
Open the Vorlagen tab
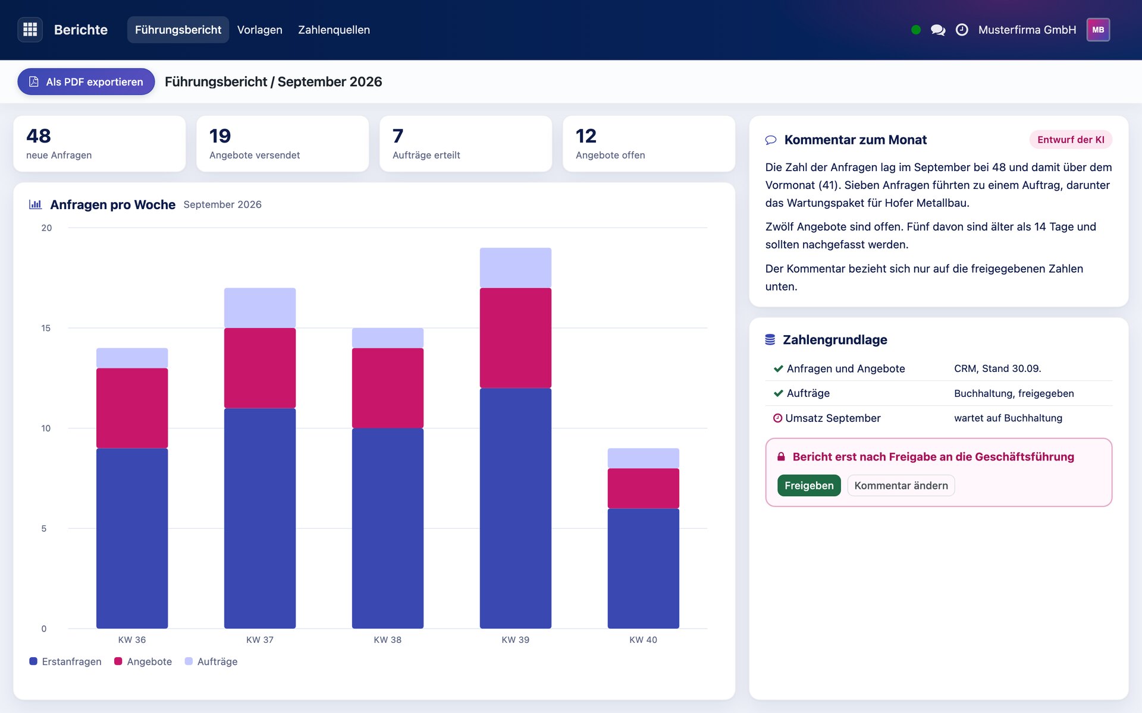coord(260,30)
